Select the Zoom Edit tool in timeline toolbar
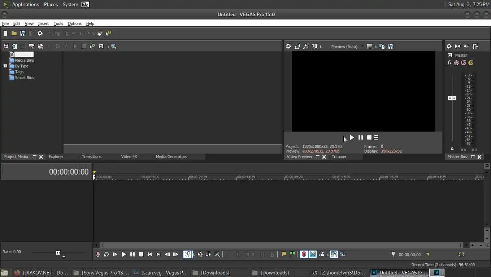This screenshot has height=277, width=491. [217, 254]
